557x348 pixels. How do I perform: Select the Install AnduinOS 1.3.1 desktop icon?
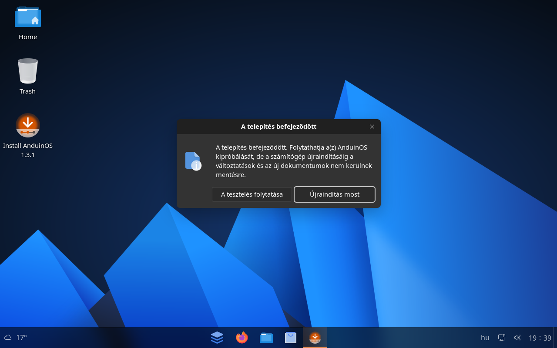tap(28, 136)
